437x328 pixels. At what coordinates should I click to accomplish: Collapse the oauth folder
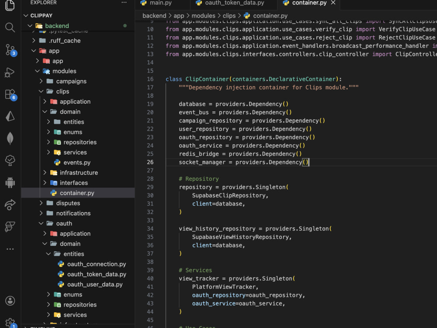(41, 223)
